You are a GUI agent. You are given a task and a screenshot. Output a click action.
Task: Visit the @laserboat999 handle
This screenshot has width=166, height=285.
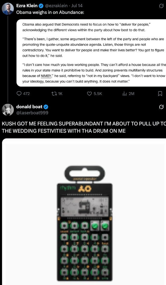(x=32, y=113)
